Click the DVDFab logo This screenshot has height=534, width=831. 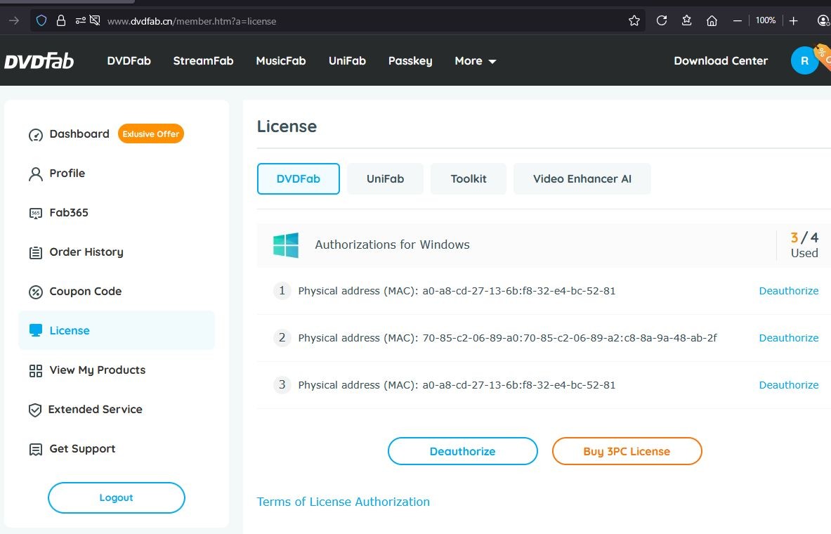point(39,61)
